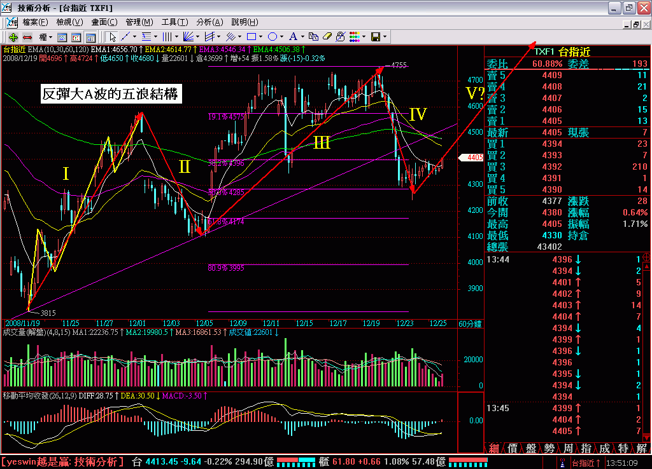Viewport: 652px width, 469px height.
Task: Restore the inner chart window
Action: tap(636, 25)
